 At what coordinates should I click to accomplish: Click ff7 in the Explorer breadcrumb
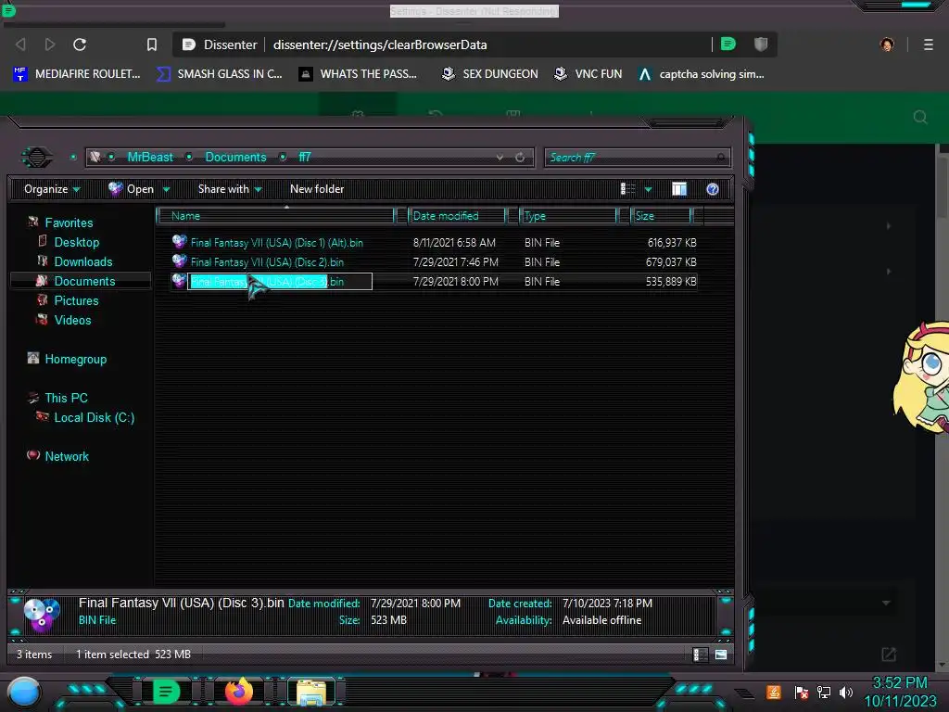click(304, 158)
